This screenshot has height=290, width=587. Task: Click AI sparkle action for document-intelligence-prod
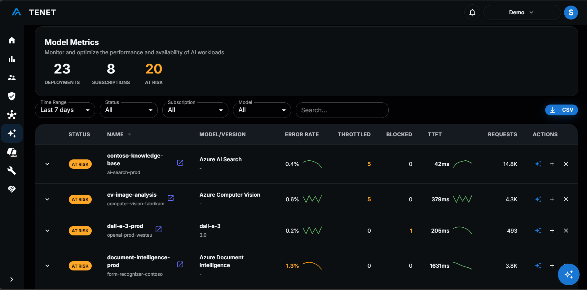[538, 265]
